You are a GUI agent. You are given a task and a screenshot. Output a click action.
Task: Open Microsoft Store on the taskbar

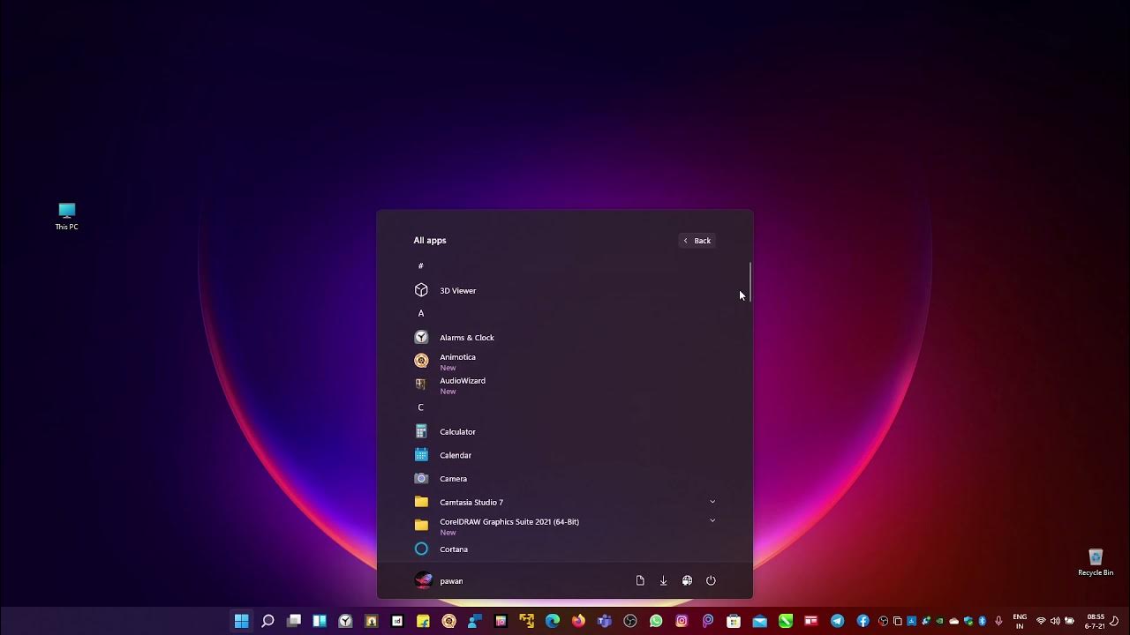pos(734,621)
